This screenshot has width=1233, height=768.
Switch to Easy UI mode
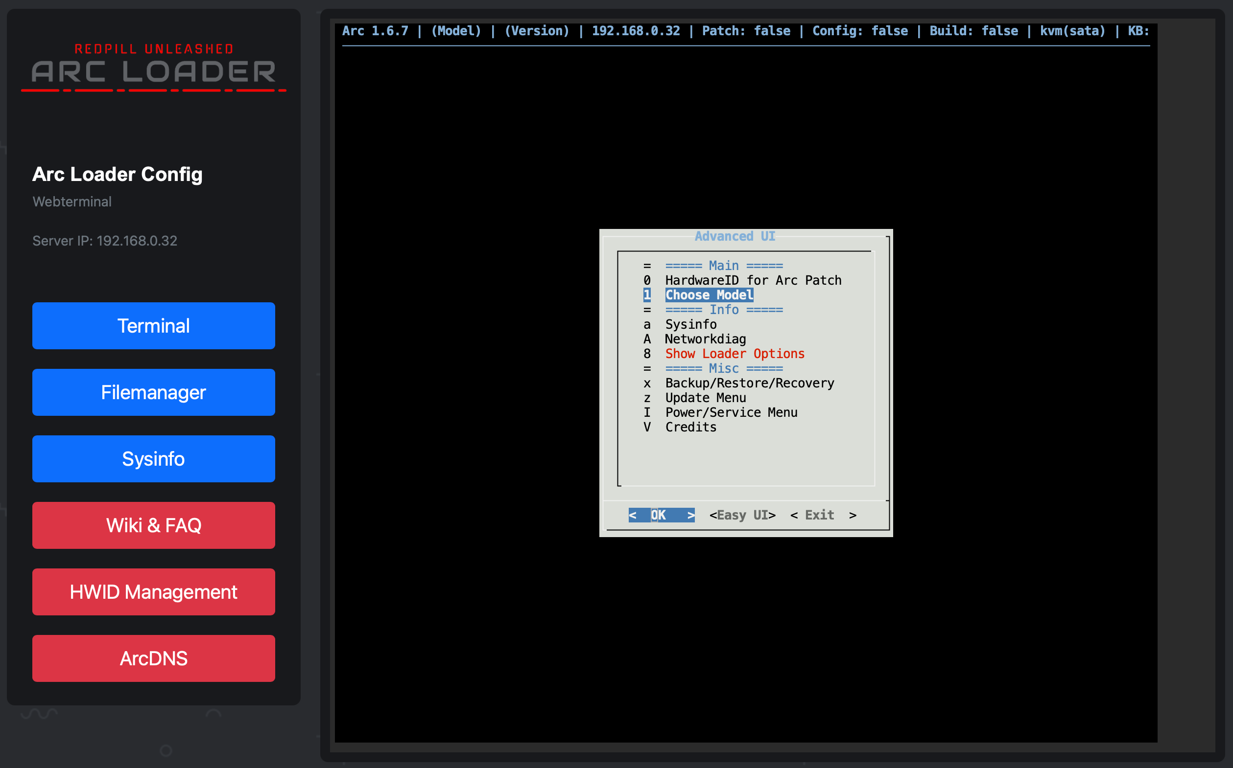[x=742, y=515]
